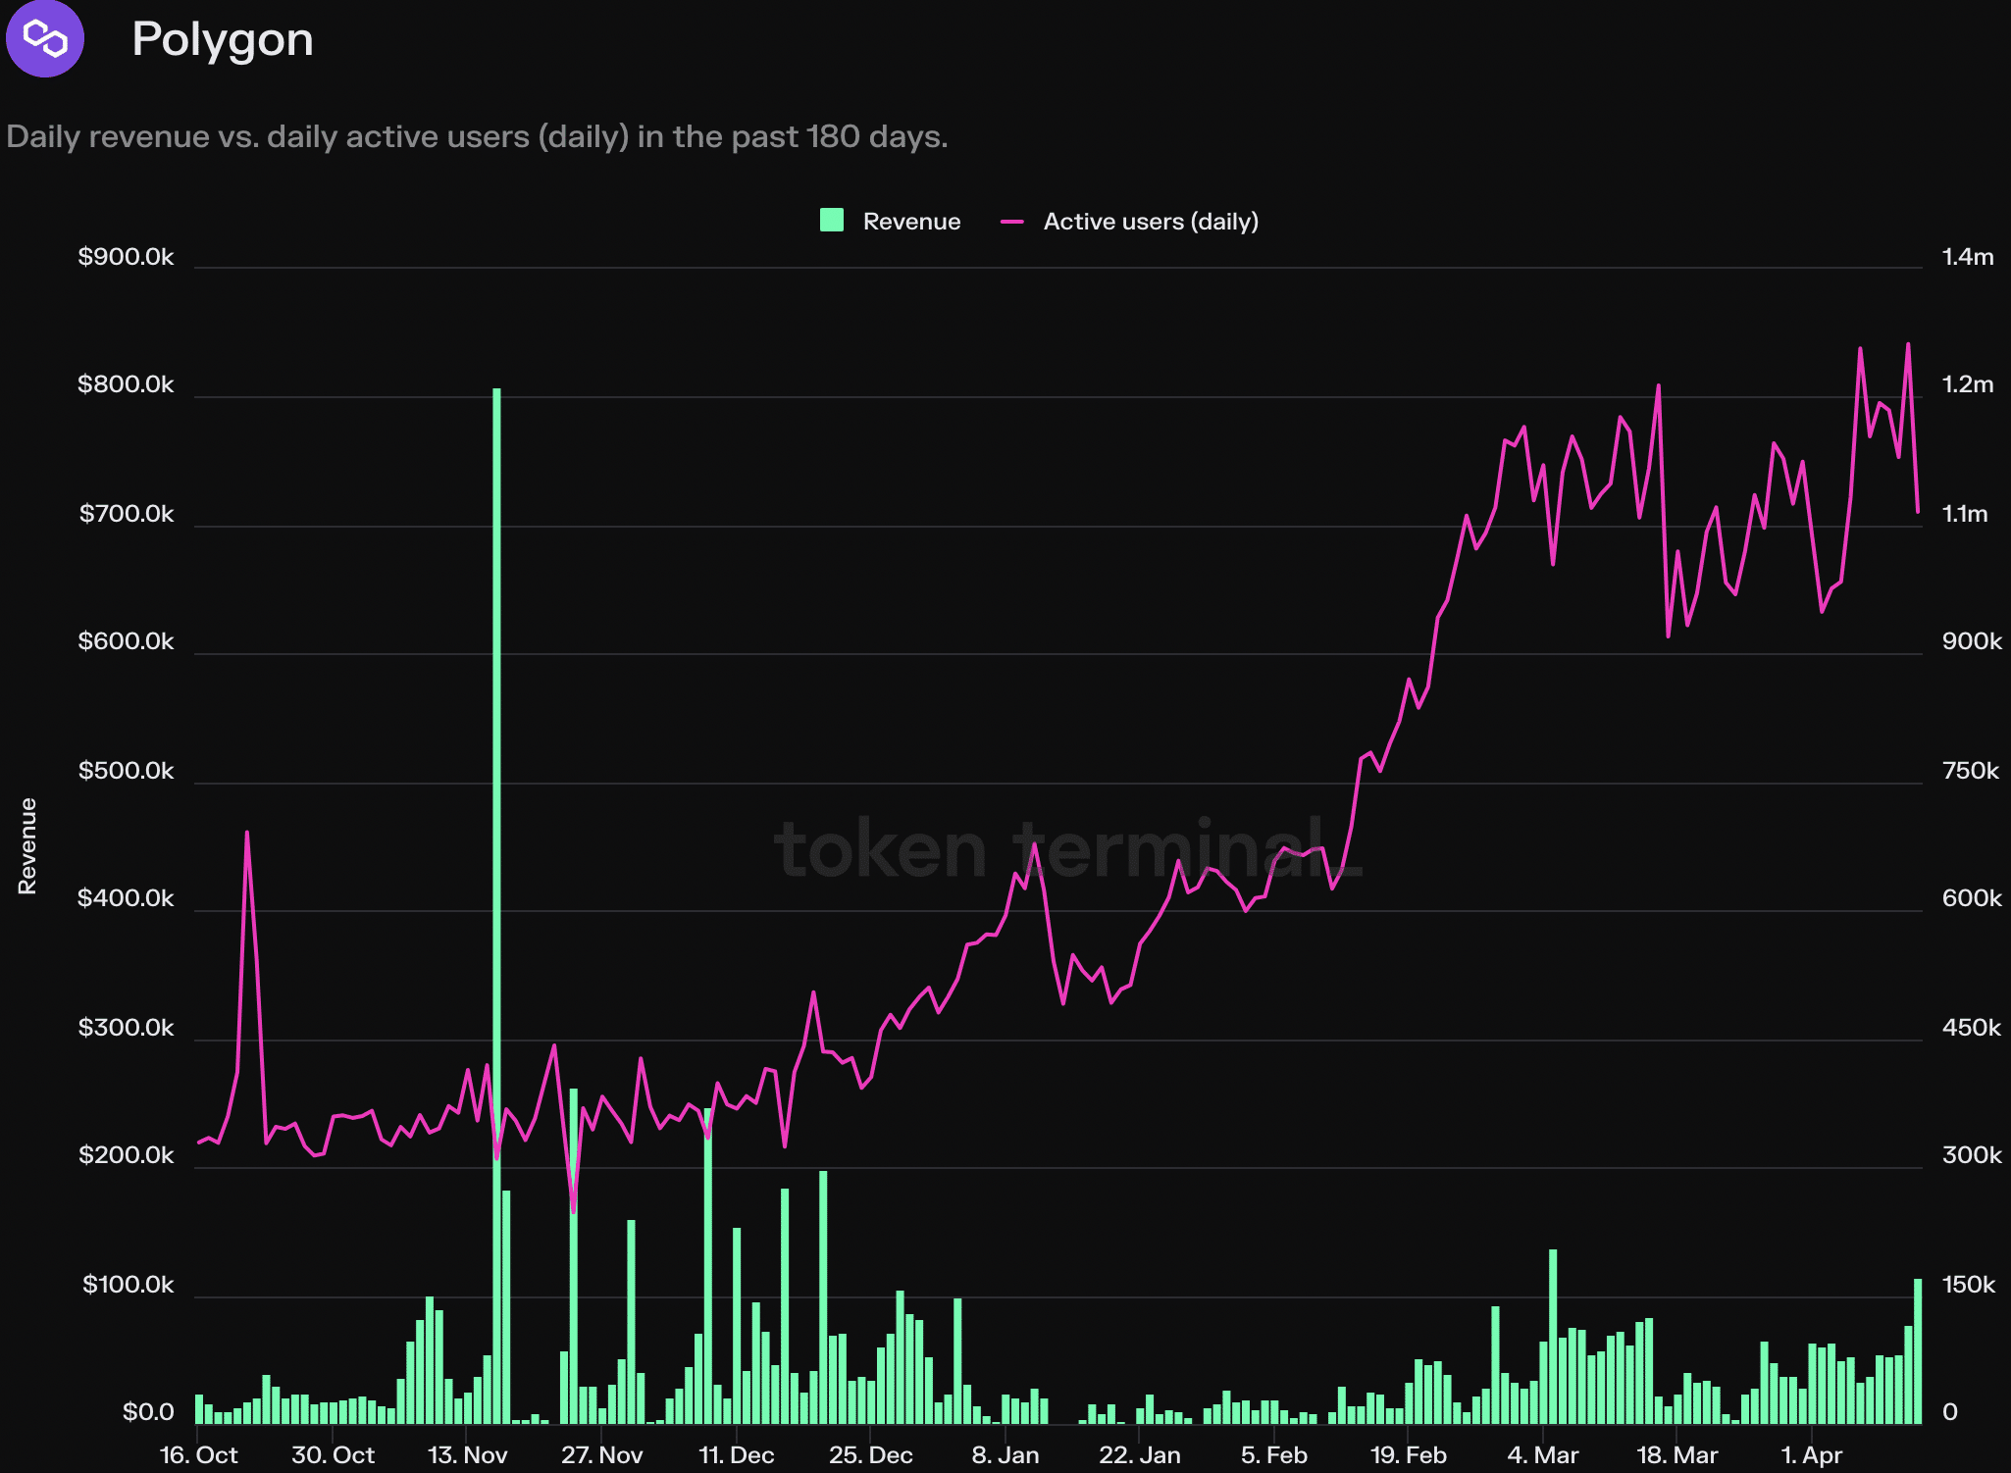Viewport: 2011px width, 1473px height.
Task: Click the $300.0k left axis label
Action: click(126, 1028)
